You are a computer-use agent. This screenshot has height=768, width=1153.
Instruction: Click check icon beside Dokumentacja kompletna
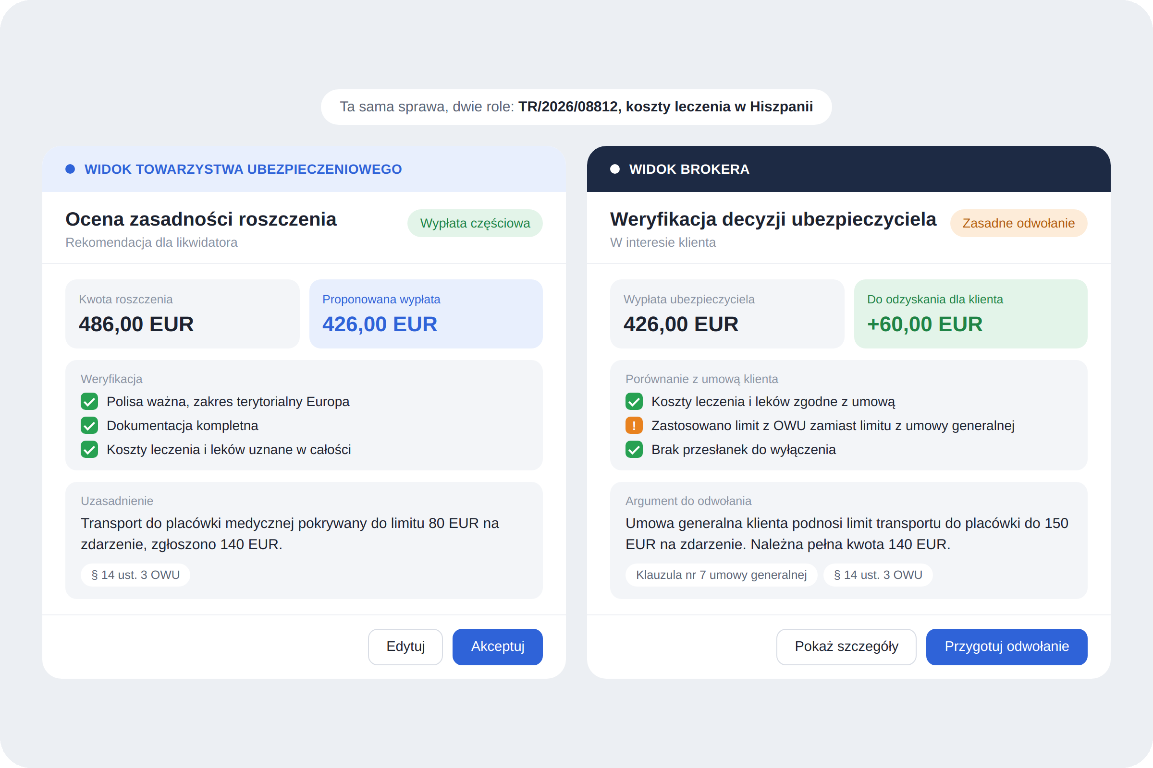[x=89, y=426]
